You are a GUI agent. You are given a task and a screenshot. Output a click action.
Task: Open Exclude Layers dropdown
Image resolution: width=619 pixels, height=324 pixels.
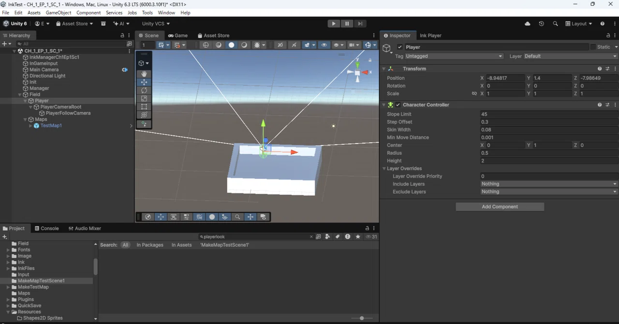click(549, 191)
